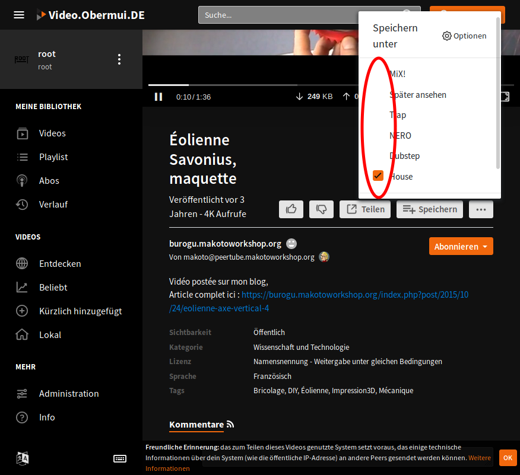Image resolution: width=520 pixels, height=475 pixels.
Task: Open keyboard shortcuts icon at bottom
Action: pos(119,458)
